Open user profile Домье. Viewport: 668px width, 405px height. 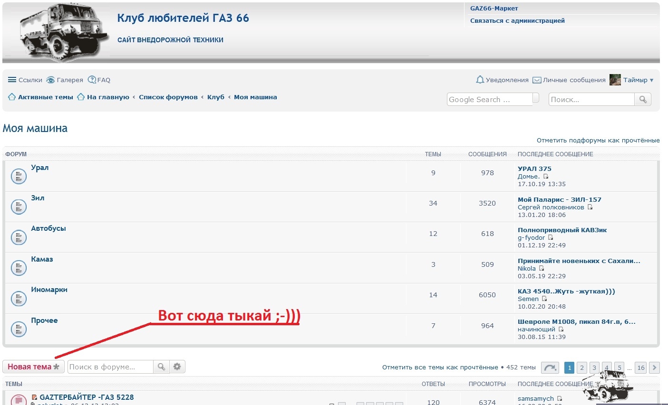[x=528, y=177]
